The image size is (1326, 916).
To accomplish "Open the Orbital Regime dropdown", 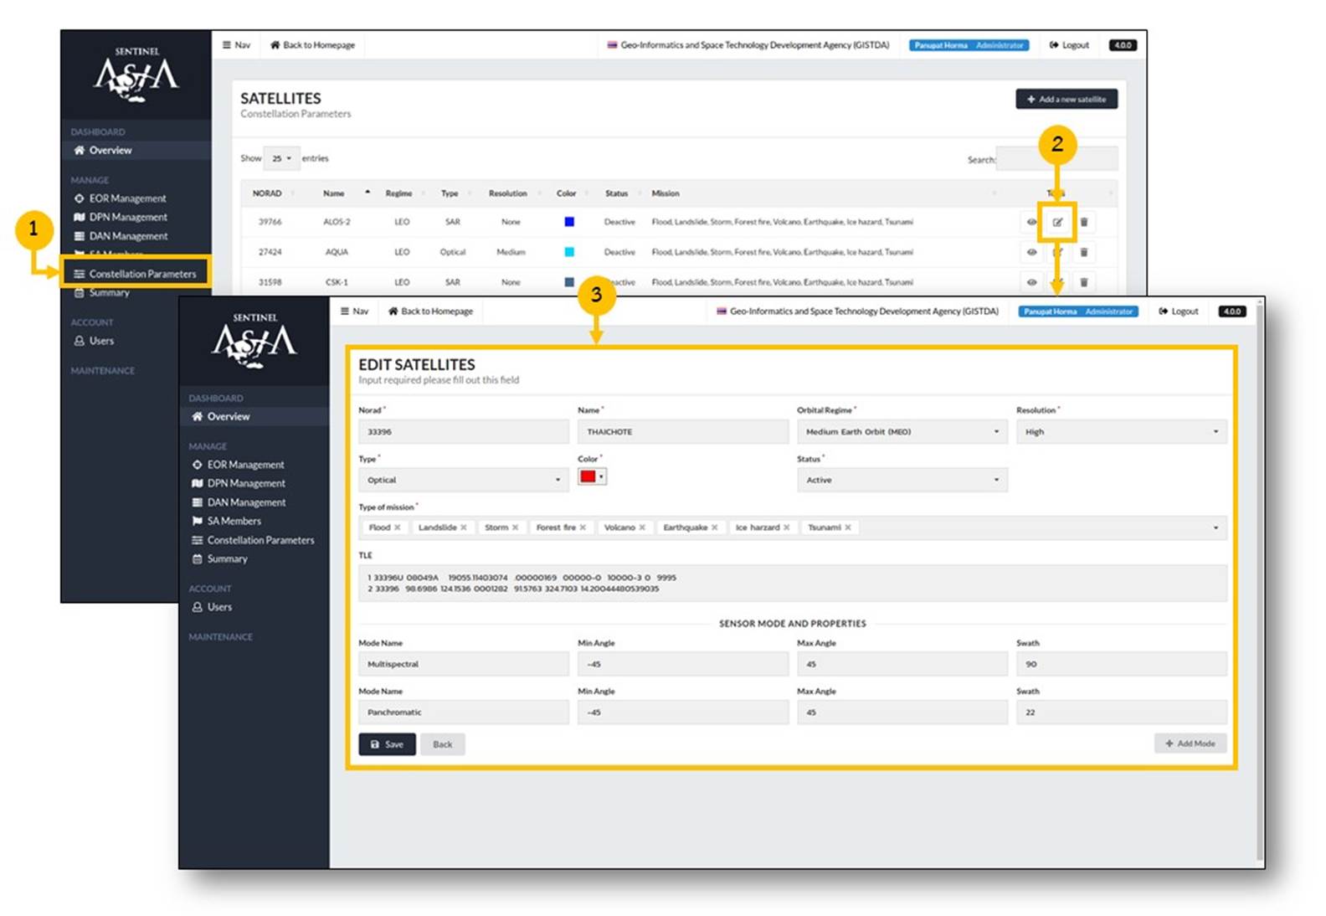I will click(x=901, y=432).
